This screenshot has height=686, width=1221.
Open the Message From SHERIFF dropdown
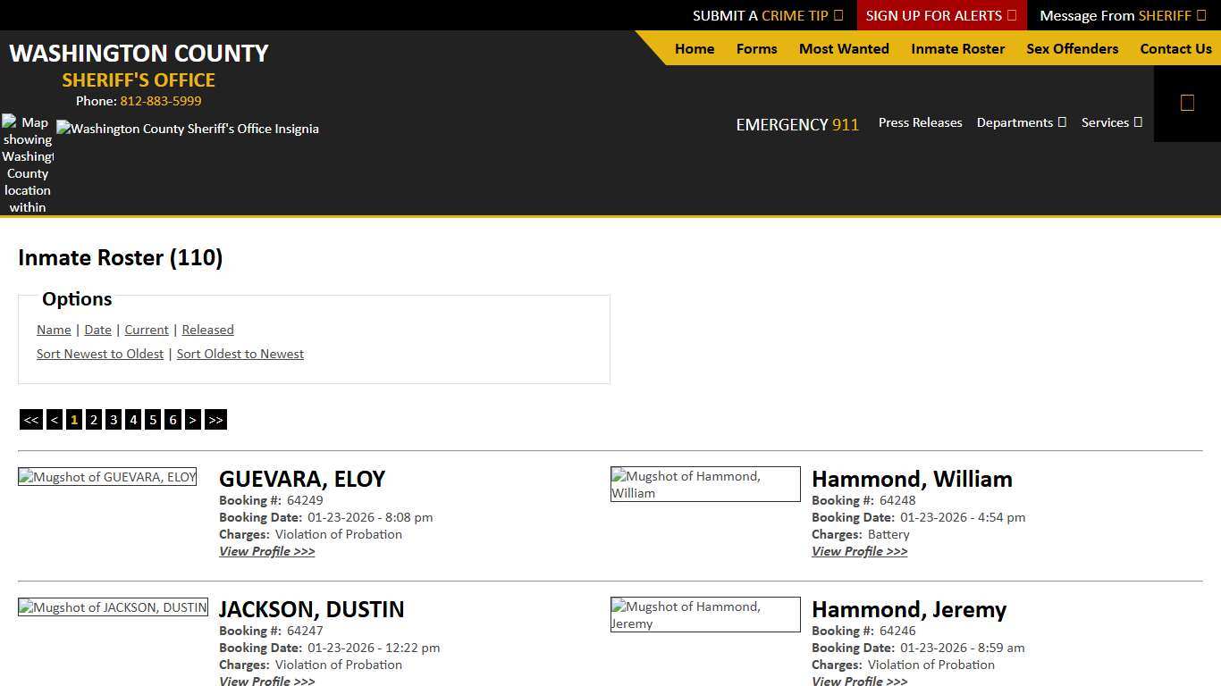coord(1120,15)
